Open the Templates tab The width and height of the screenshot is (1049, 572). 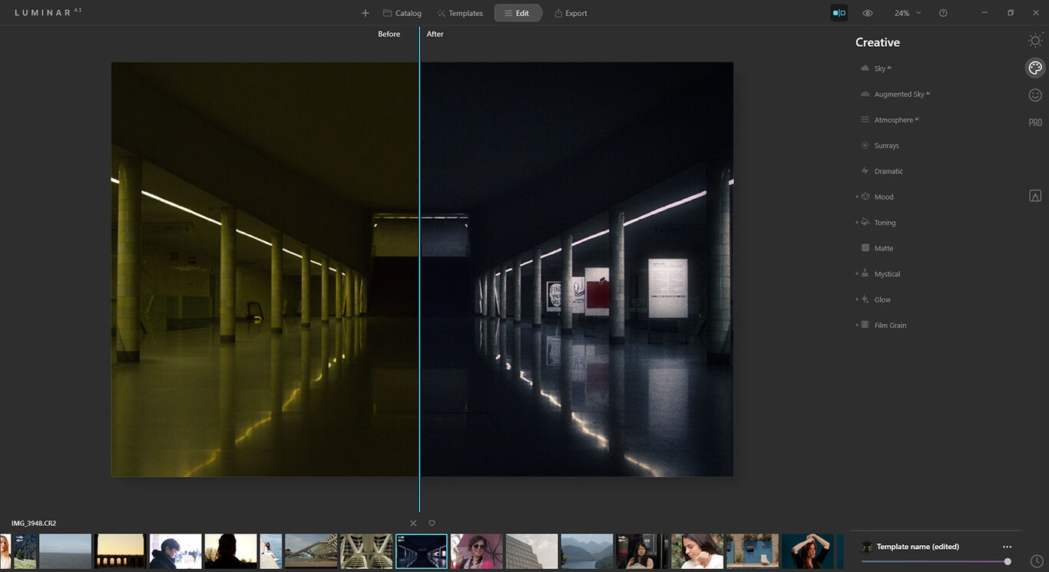460,12
